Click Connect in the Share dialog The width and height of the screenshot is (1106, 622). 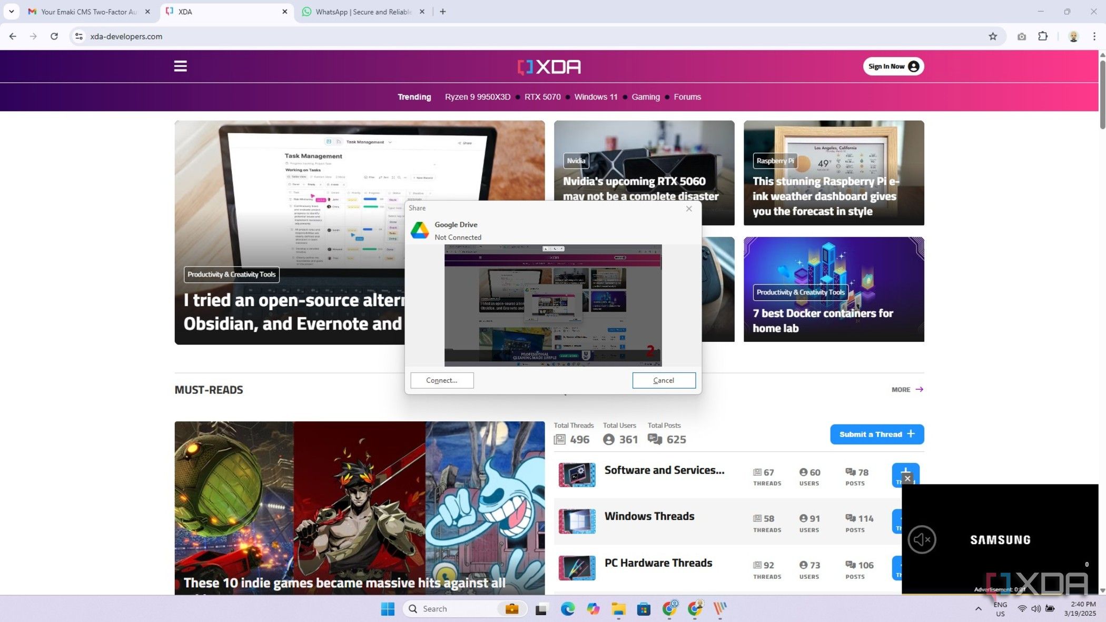(x=442, y=380)
